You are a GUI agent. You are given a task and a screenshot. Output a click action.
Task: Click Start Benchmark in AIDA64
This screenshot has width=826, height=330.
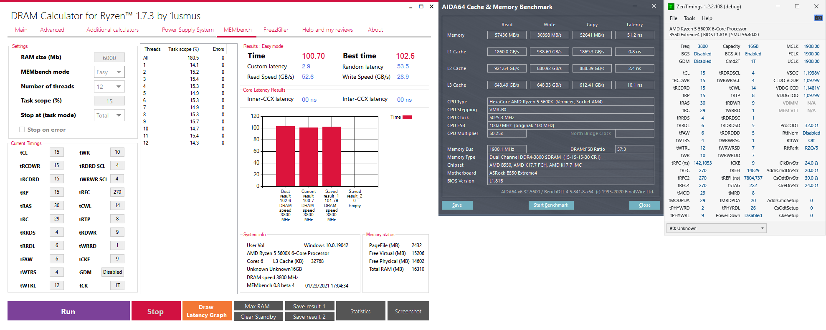(551, 205)
